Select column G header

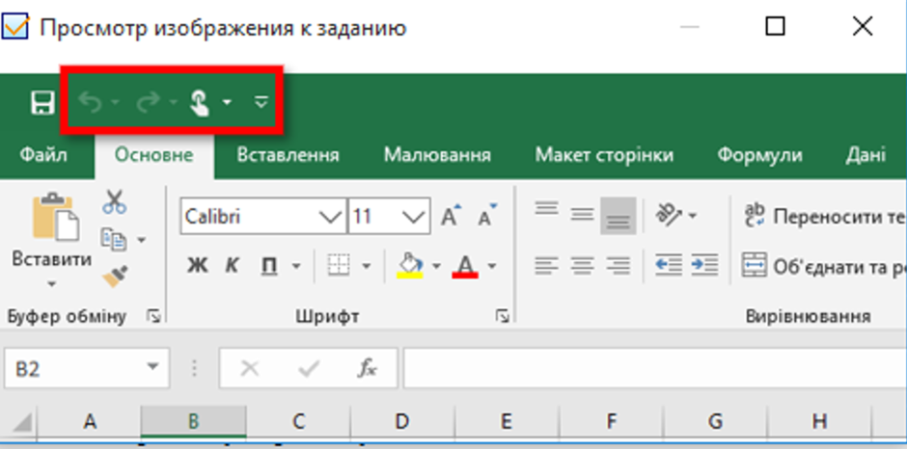click(x=716, y=422)
